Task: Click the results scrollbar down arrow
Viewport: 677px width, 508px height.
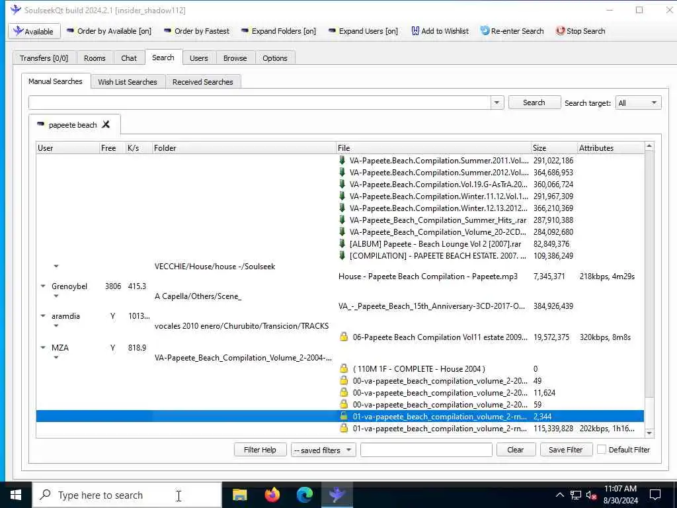Action: coord(649,433)
